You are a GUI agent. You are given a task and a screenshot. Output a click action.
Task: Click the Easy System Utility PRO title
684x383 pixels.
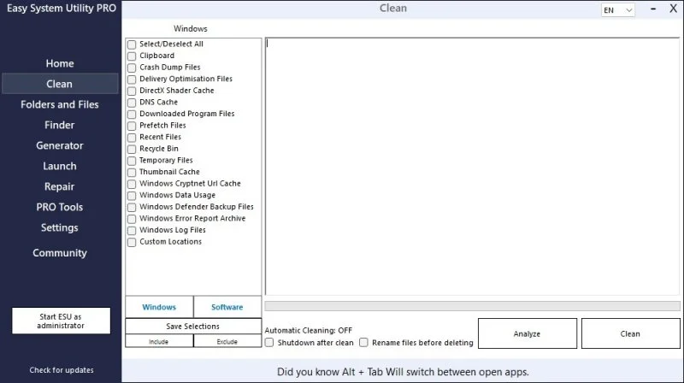(62, 9)
